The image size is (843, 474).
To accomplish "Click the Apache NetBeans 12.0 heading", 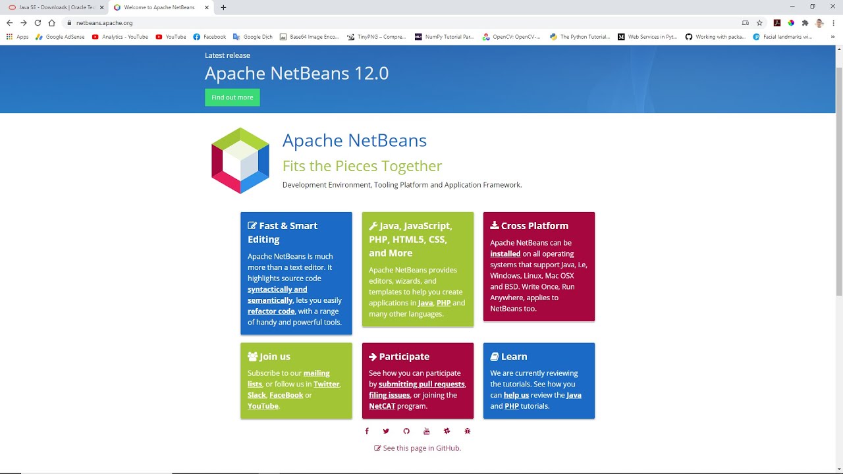I will [297, 73].
